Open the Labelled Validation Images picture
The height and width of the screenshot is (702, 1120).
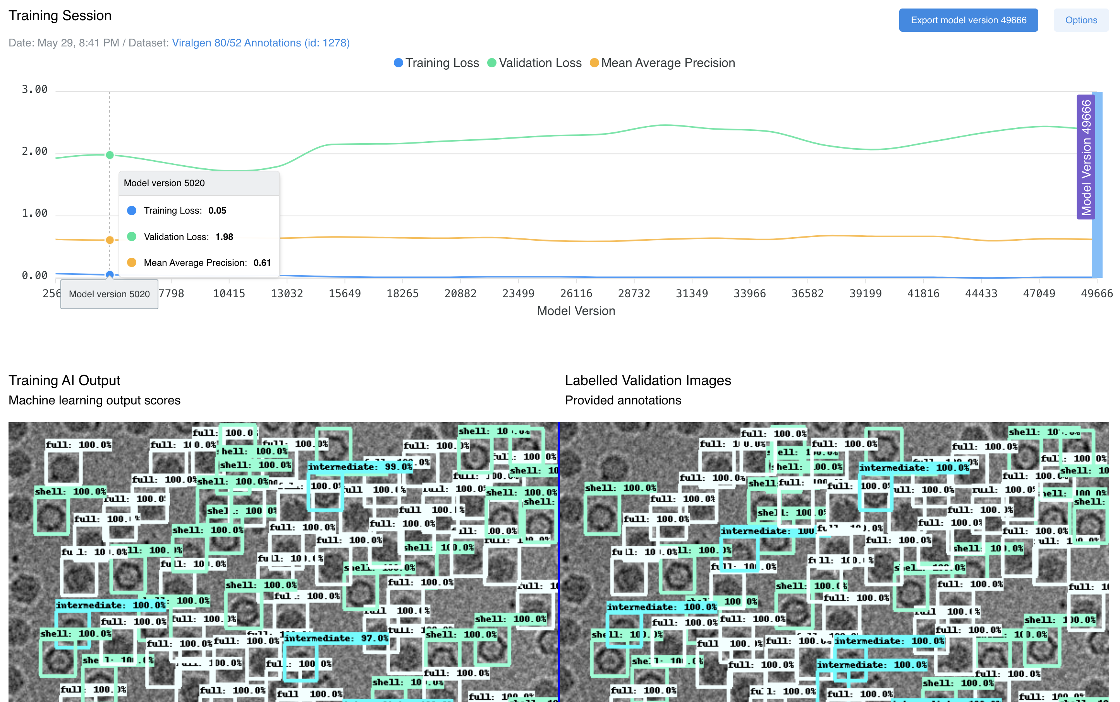[x=834, y=562]
